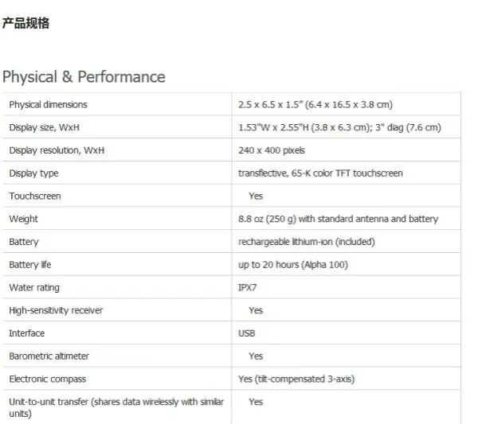Select the Weight row label
Screen dimensions: 494x424
click(23, 219)
